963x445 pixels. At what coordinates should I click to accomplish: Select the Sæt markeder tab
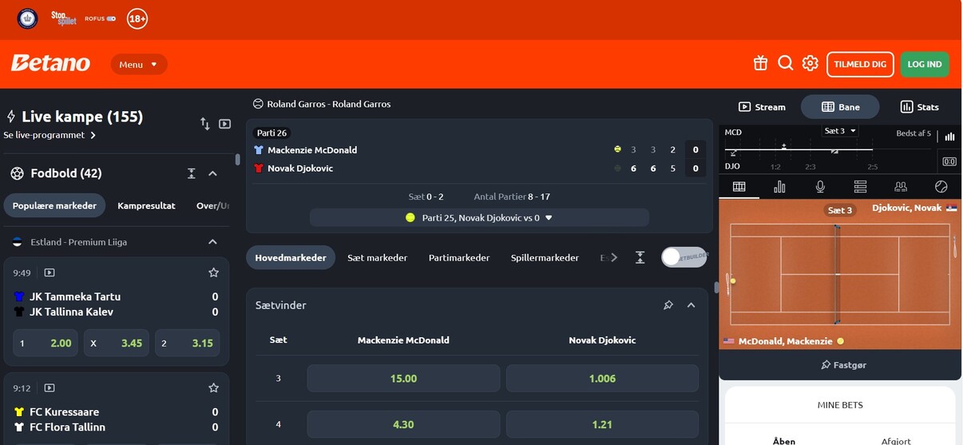click(378, 258)
